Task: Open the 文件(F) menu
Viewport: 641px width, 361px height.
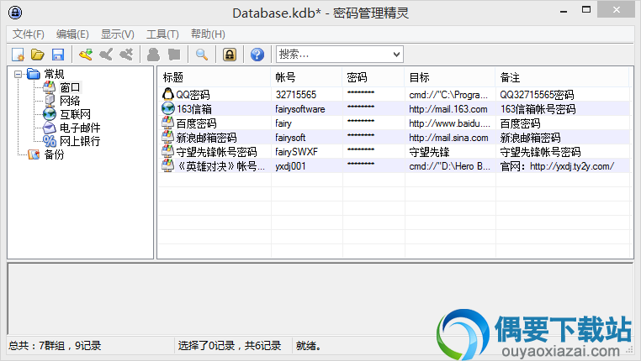Action: click(29, 34)
